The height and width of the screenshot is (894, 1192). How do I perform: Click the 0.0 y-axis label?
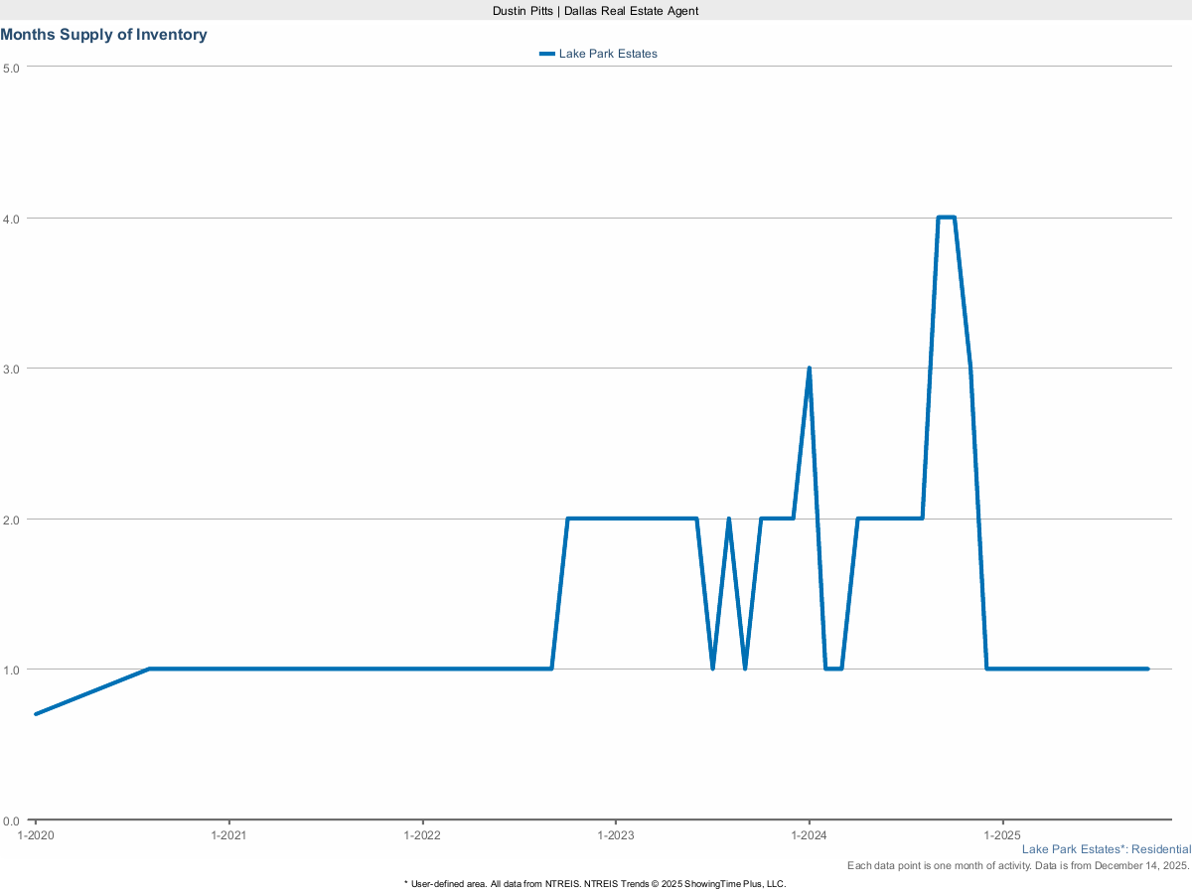pyautogui.click(x=11, y=820)
